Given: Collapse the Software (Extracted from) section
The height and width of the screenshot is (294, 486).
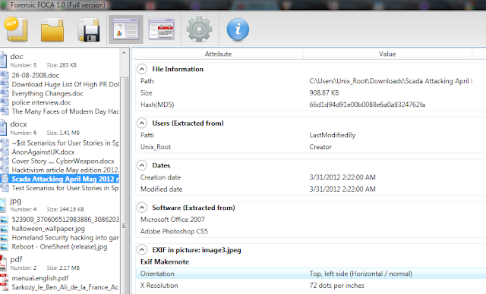Looking at the screenshot, I should 142,208.
